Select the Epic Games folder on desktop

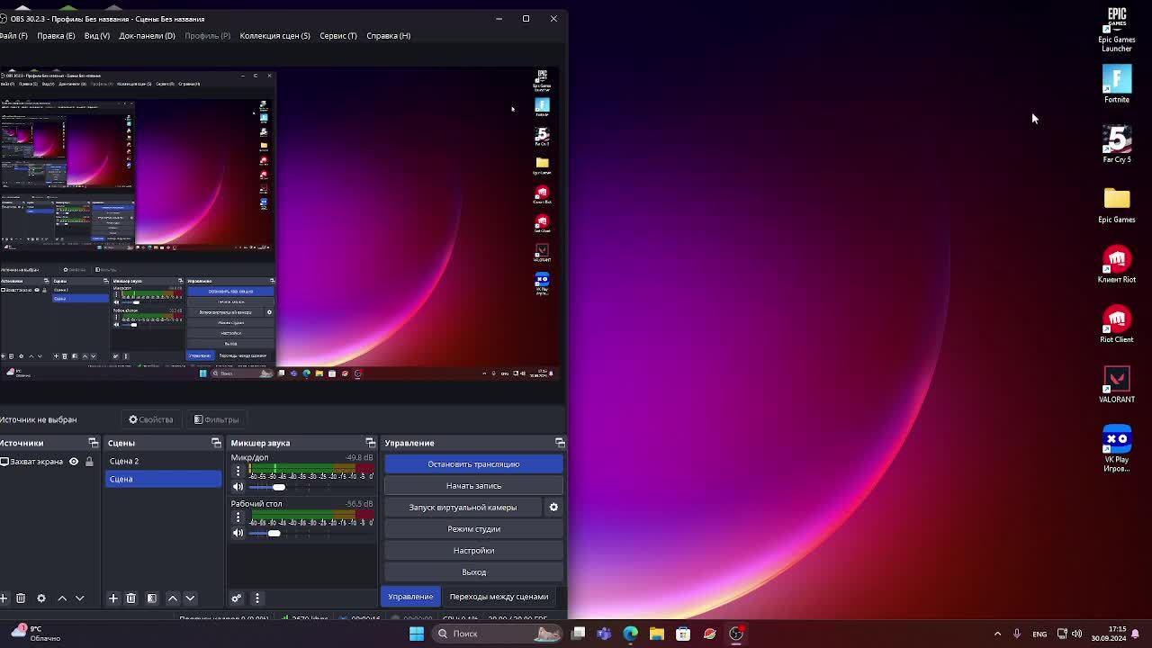1117,204
